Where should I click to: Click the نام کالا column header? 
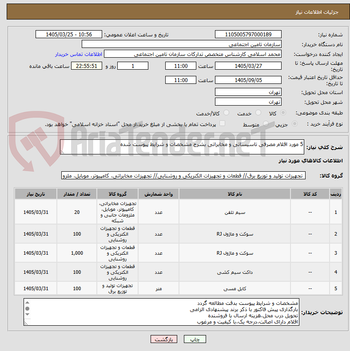tap(235, 194)
